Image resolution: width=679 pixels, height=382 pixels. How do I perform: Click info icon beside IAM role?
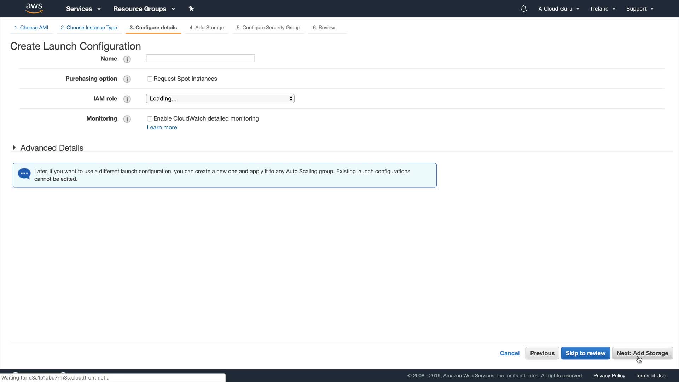[127, 99]
